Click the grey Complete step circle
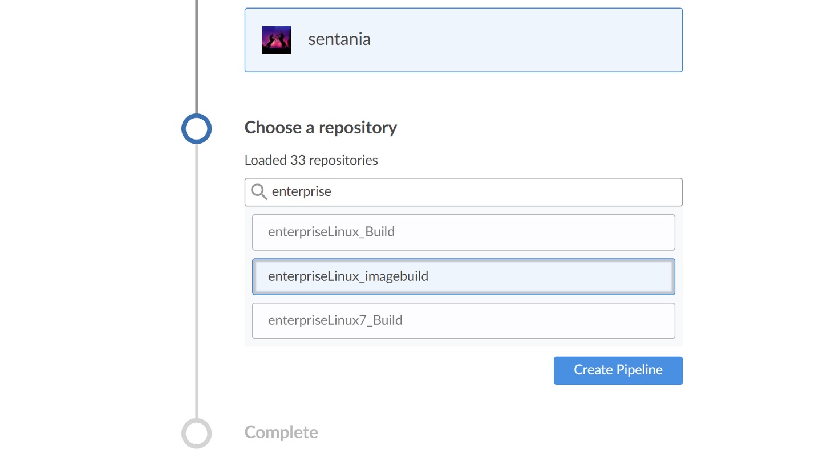The image size is (827, 465). pyautogui.click(x=197, y=433)
